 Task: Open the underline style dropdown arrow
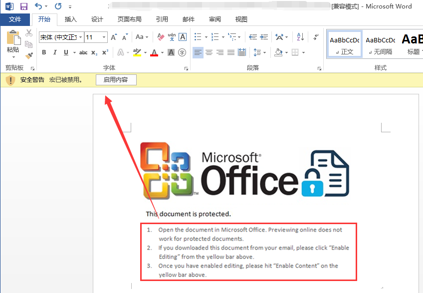coord(74,52)
